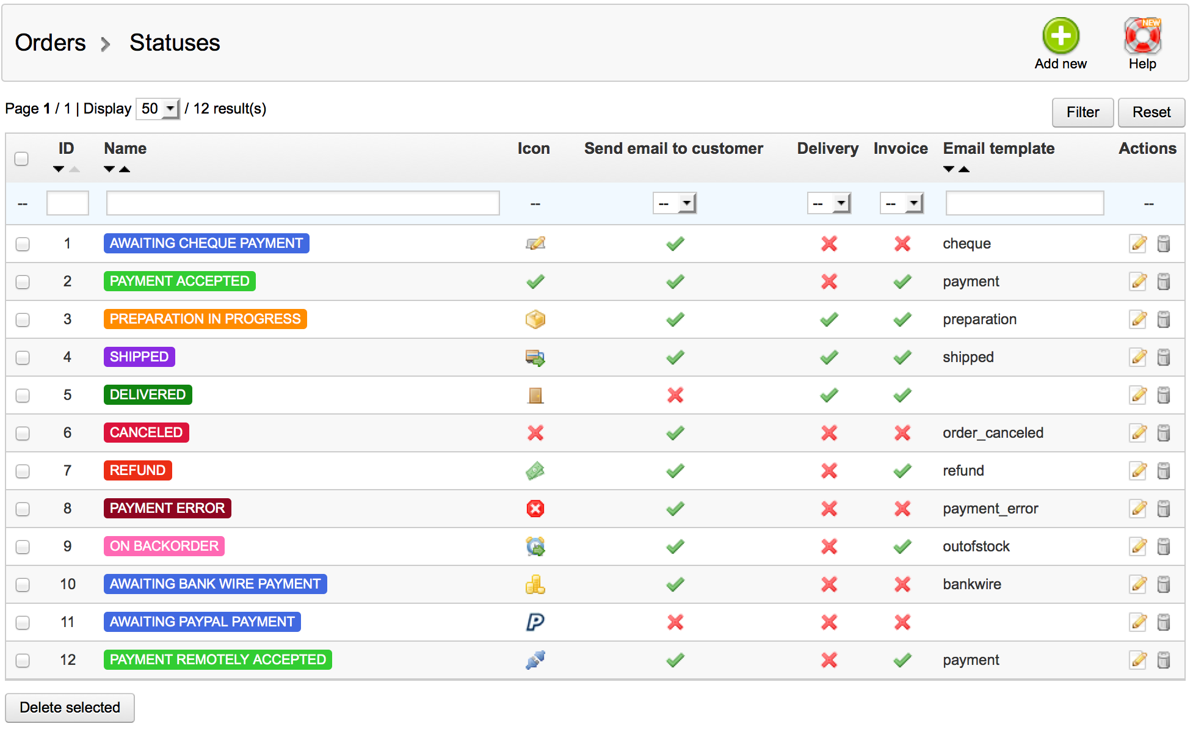
Task: Go to Orders breadcrumb
Action: 50,43
